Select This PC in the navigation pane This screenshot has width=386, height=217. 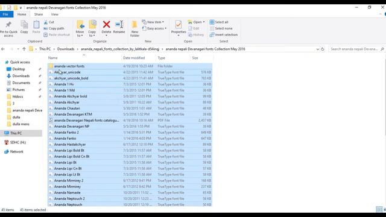16,133
